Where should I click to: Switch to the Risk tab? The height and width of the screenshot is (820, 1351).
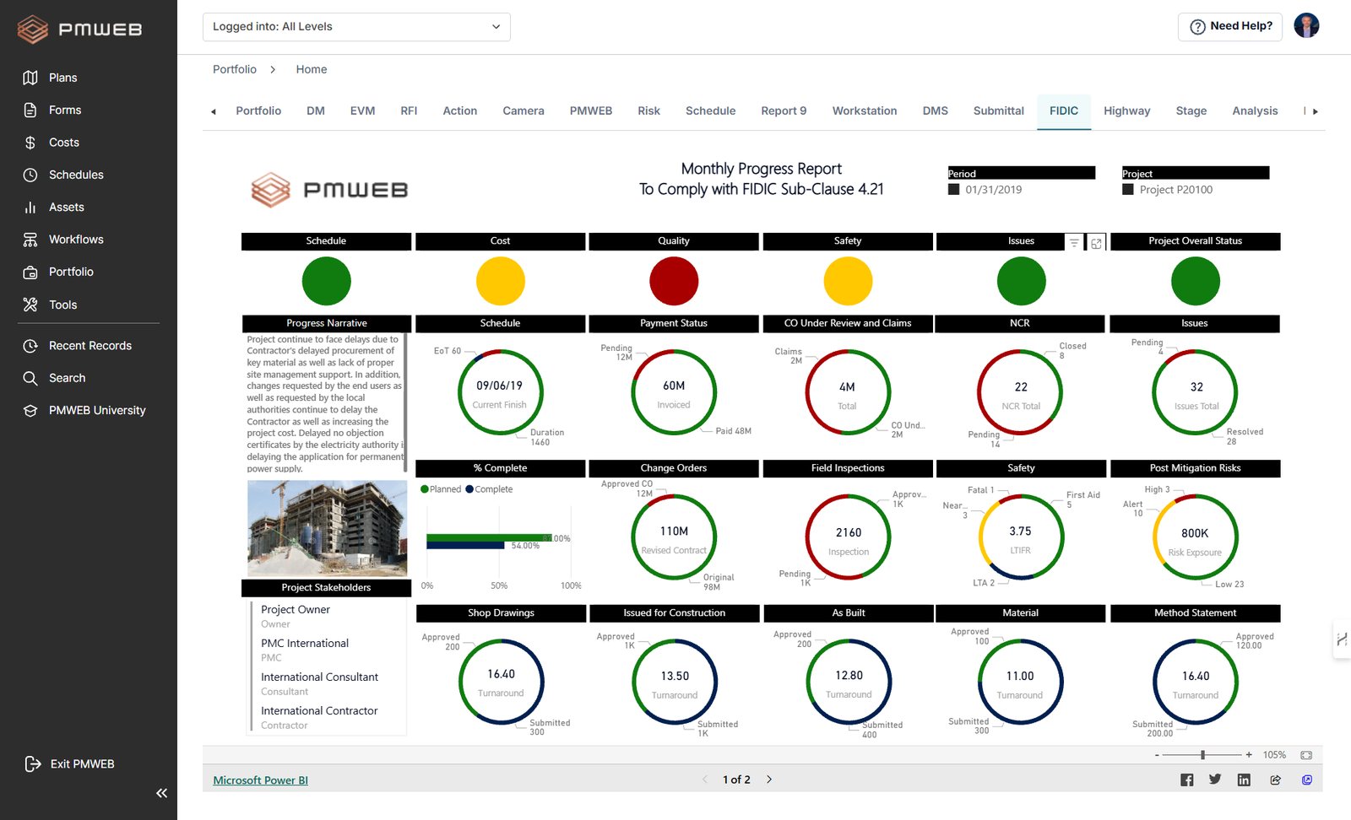[x=648, y=111]
